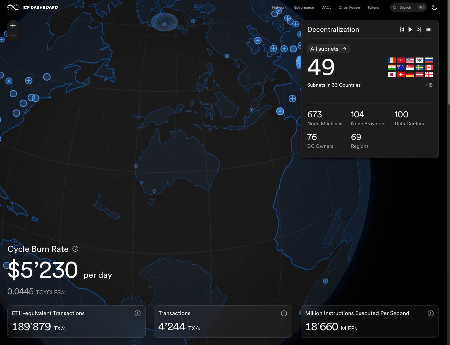Click the 18'660 MIEPs value

pyautogui.click(x=331, y=327)
